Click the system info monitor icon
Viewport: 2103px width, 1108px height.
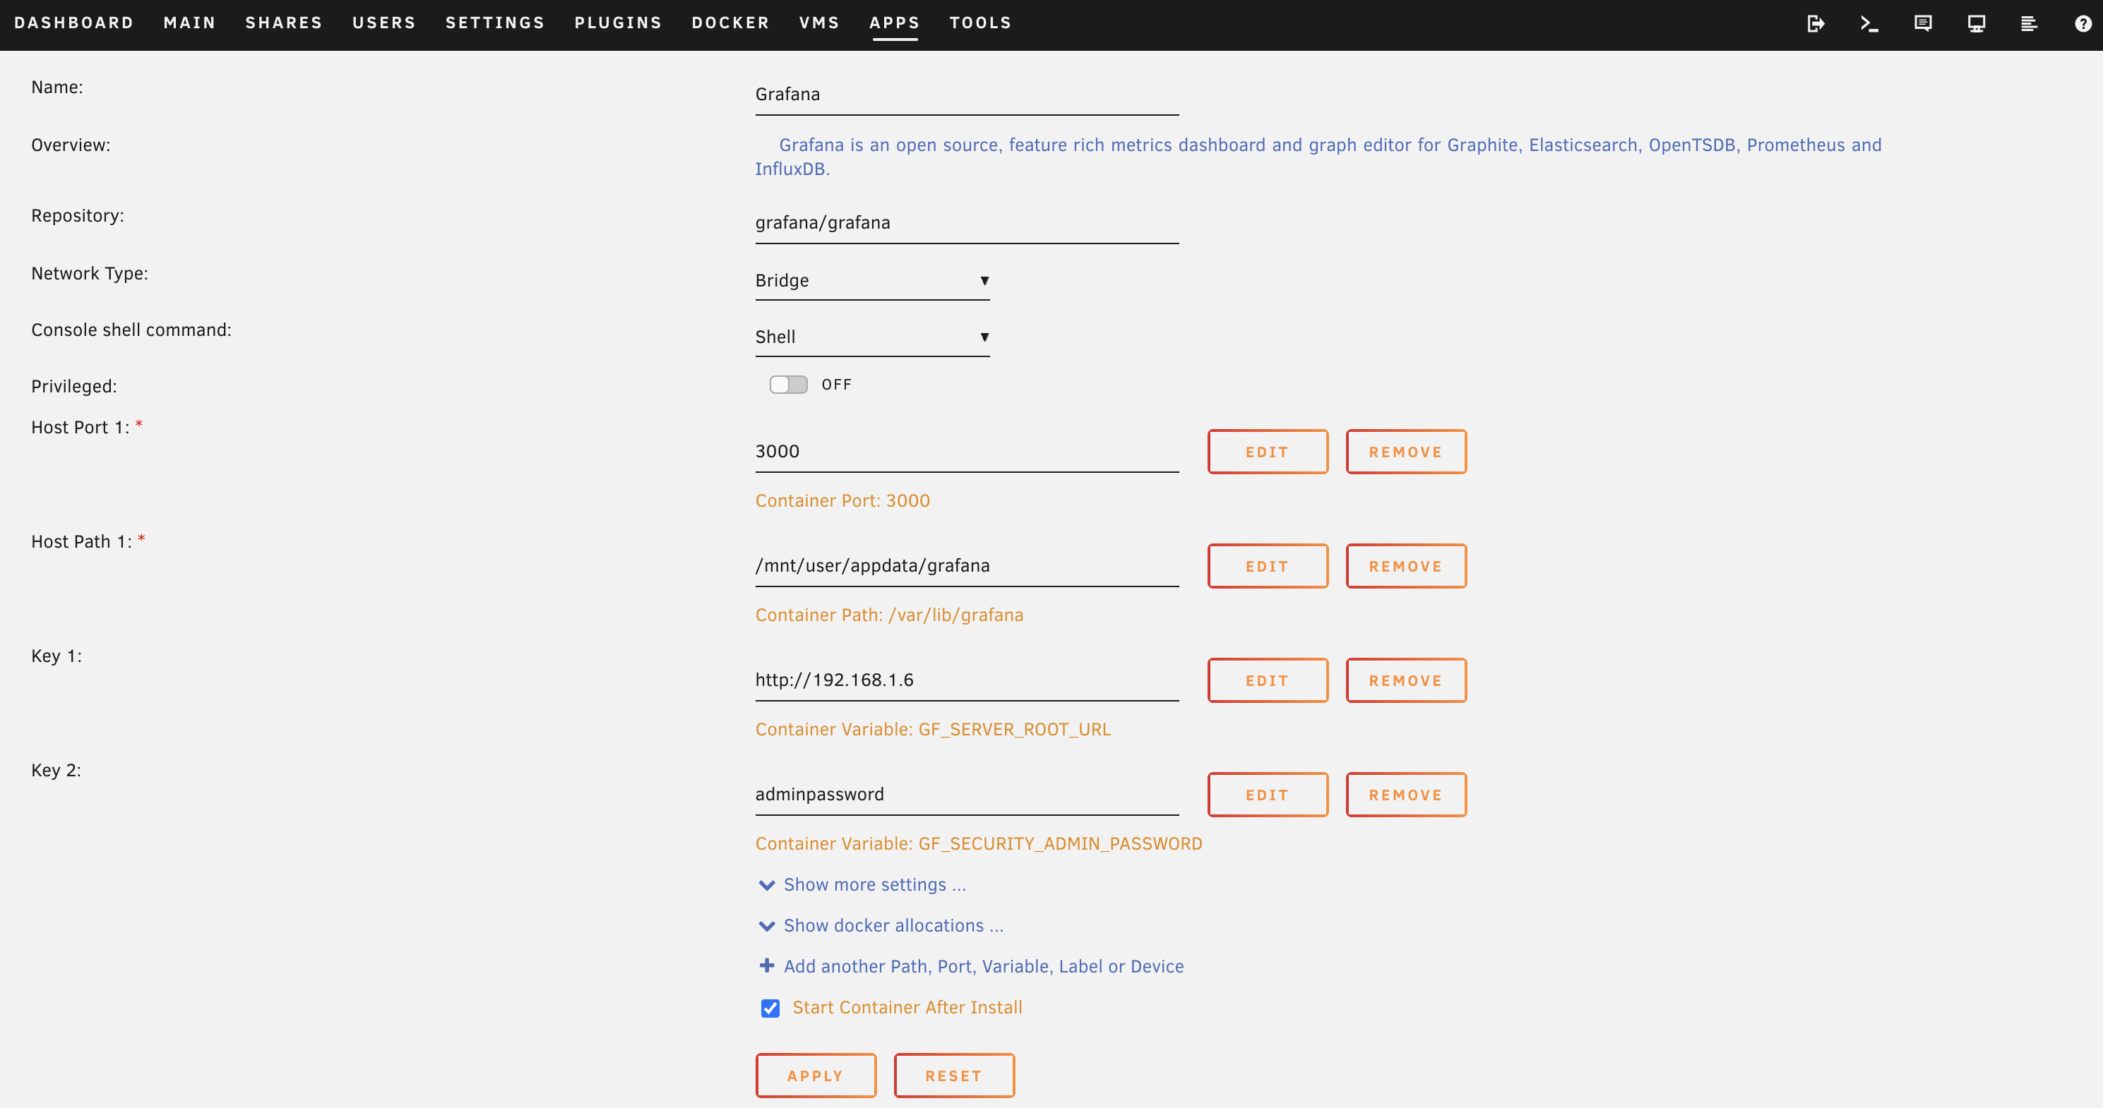coord(1976,24)
